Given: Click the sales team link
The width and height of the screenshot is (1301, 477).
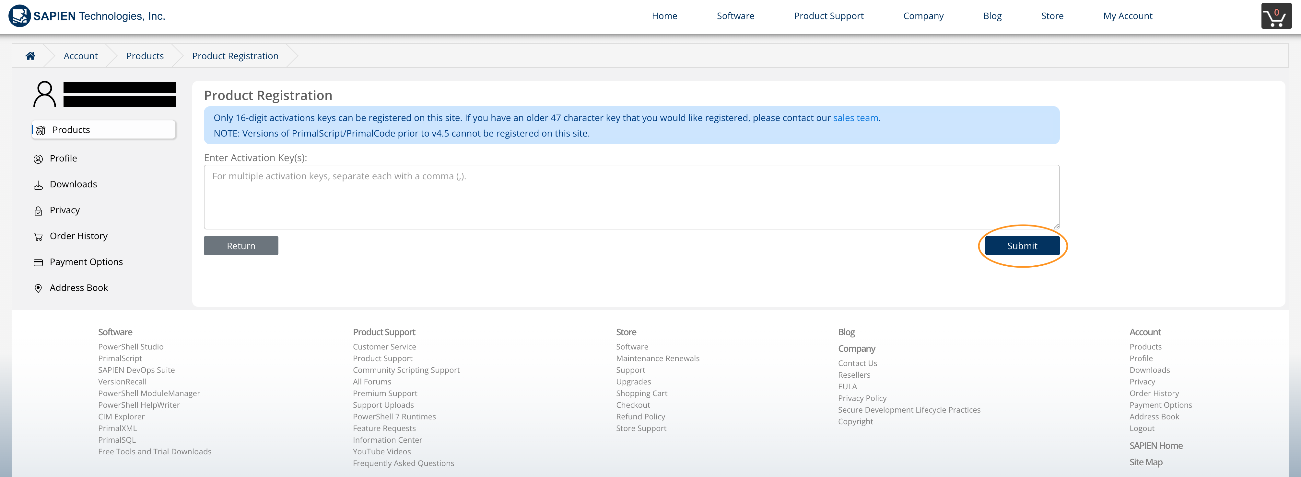Looking at the screenshot, I should 855,118.
